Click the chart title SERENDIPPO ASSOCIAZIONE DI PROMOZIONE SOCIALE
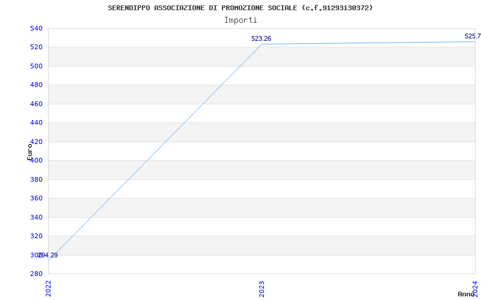 (x=240, y=8)
